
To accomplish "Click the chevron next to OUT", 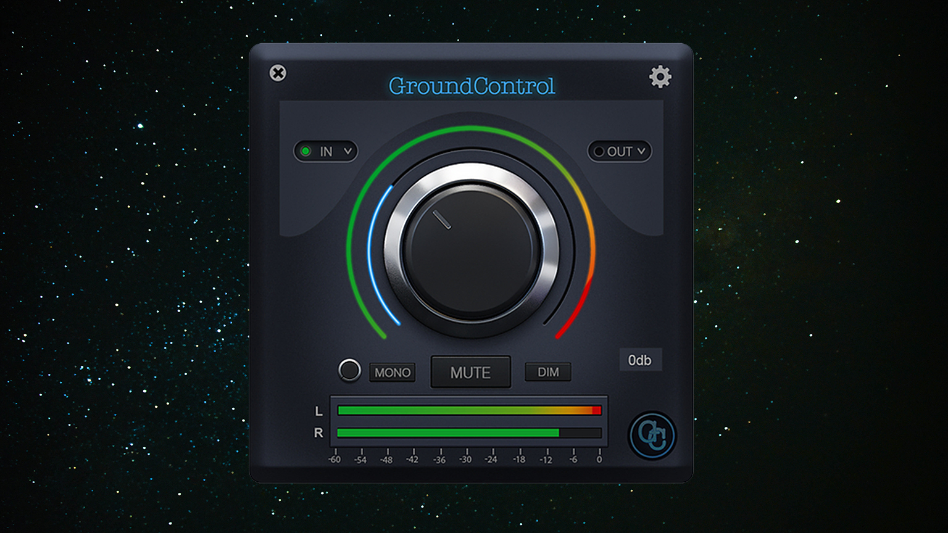I will click(641, 152).
